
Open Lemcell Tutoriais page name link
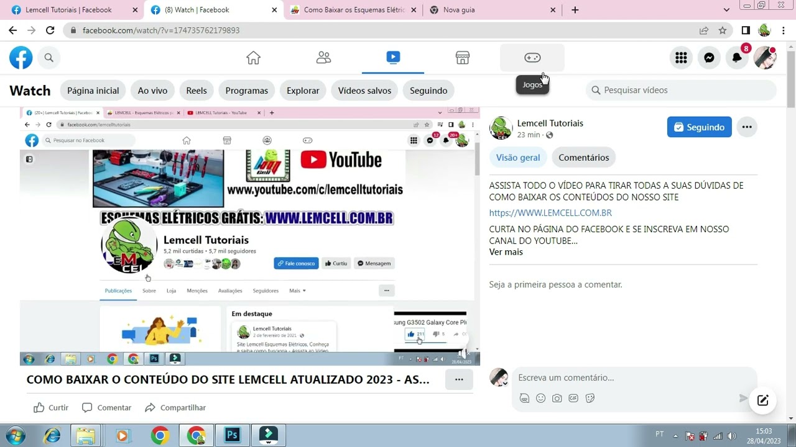click(x=550, y=124)
